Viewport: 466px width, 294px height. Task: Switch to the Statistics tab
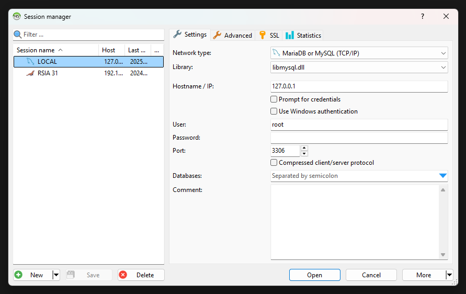click(303, 36)
